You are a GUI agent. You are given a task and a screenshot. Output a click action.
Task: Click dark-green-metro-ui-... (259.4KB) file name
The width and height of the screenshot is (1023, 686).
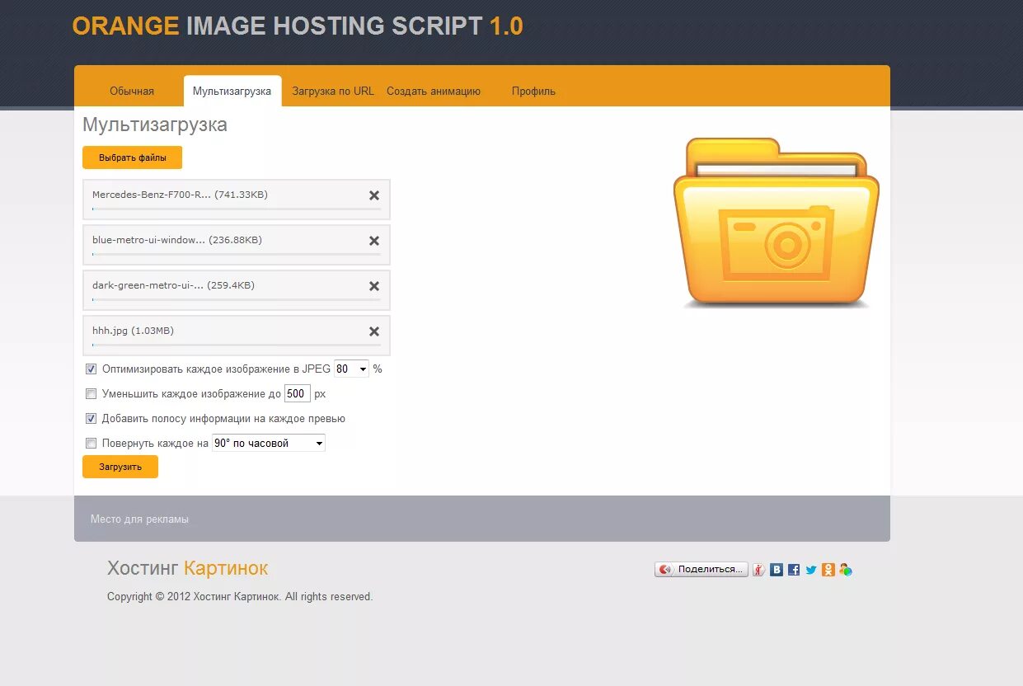(x=173, y=285)
